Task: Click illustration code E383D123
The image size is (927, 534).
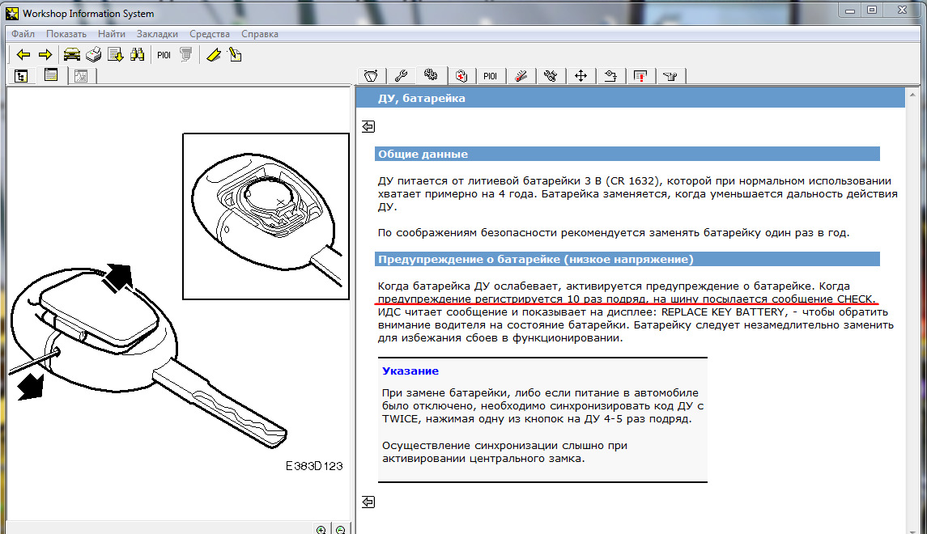Action: (314, 466)
